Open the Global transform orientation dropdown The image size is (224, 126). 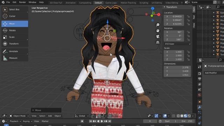click(x=82, y=116)
